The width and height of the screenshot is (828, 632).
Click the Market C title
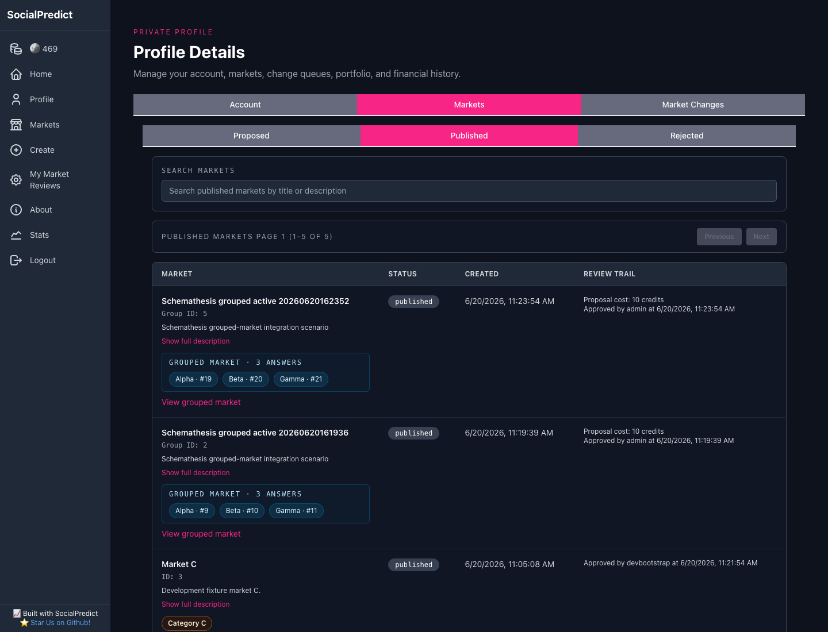point(179,564)
